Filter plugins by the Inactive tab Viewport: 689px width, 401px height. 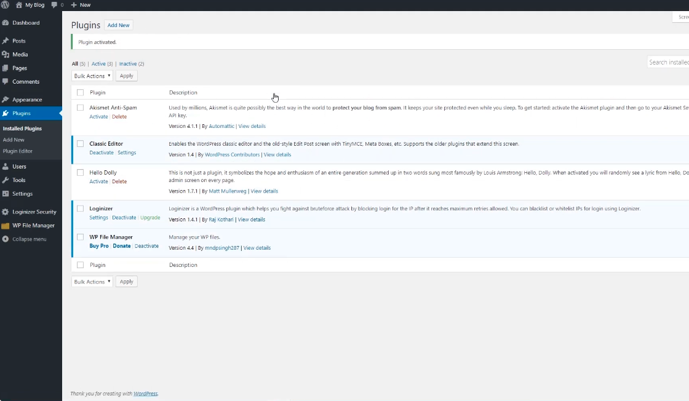(128, 64)
